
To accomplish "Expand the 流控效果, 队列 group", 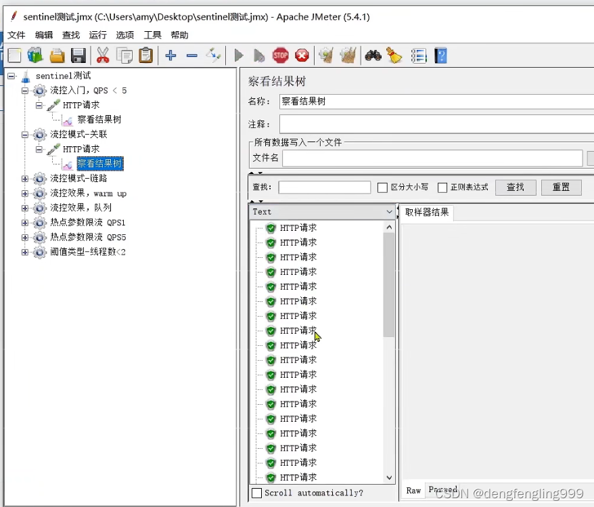I will [25, 208].
